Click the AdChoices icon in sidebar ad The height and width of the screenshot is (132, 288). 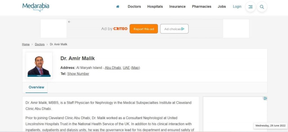[265, 98]
